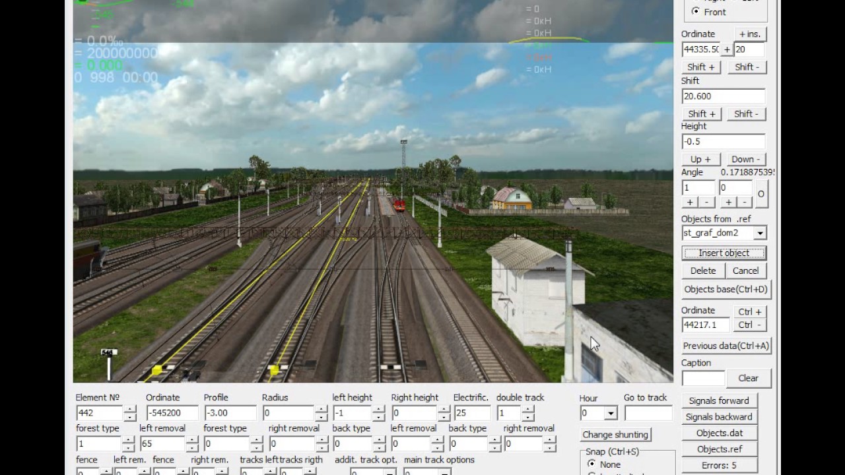Click the second forest type spinner arrows
The height and width of the screenshot is (475, 845).
256,444
